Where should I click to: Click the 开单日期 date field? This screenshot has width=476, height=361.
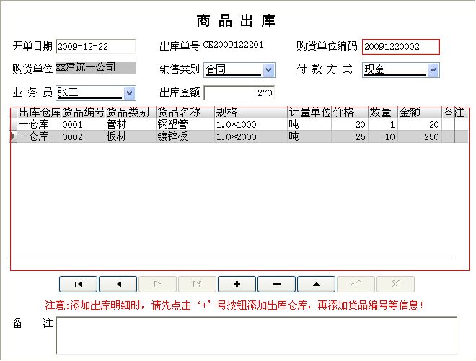(x=95, y=47)
